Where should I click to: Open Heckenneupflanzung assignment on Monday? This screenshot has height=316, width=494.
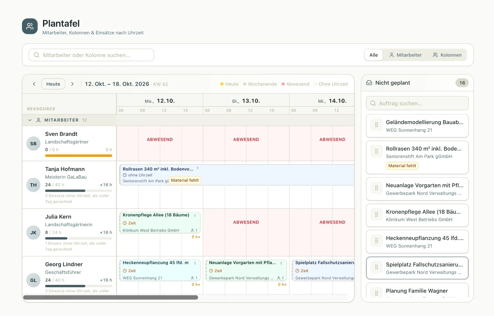pos(160,270)
